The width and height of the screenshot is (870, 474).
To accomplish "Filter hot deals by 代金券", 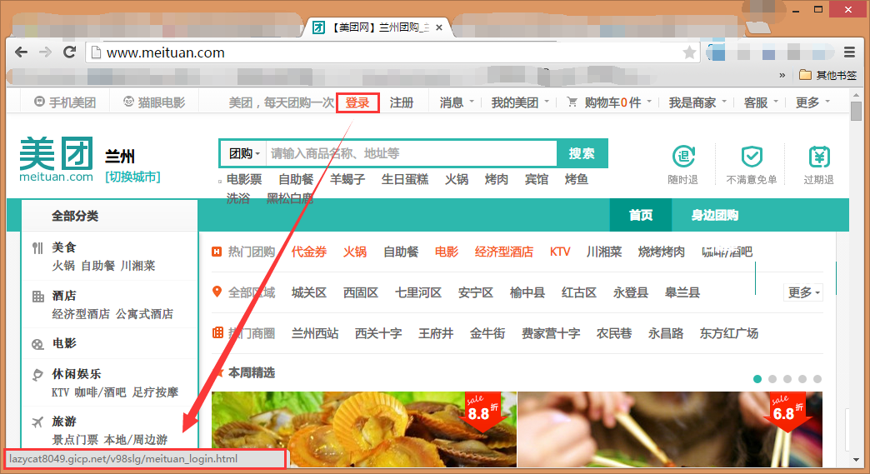I will point(309,252).
